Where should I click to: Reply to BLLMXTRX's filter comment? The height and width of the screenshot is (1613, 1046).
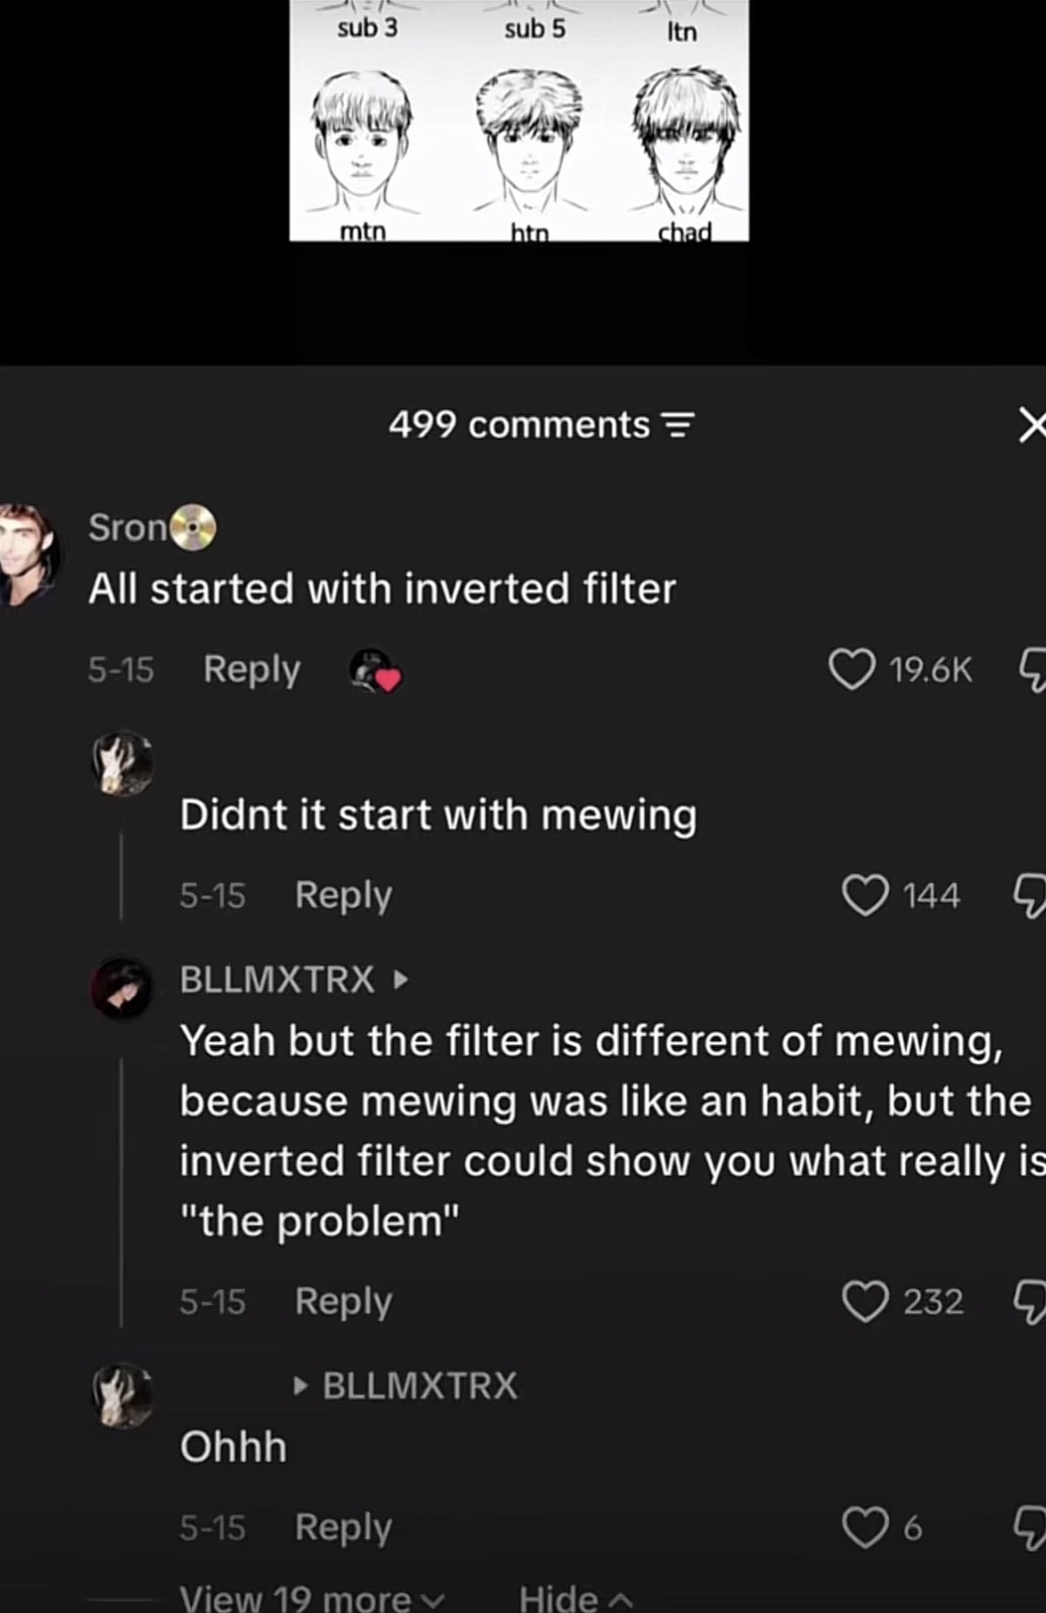click(343, 1302)
